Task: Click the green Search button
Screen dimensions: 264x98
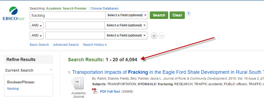Action: (x=159, y=15)
